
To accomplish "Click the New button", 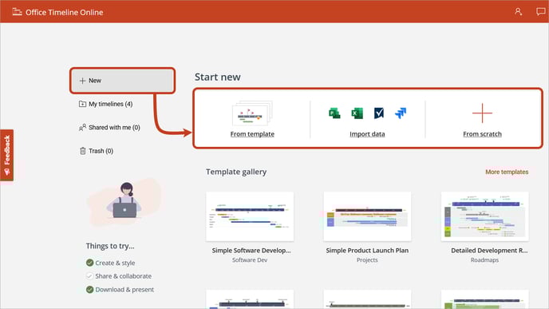I will pyautogui.click(x=123, y=81).
